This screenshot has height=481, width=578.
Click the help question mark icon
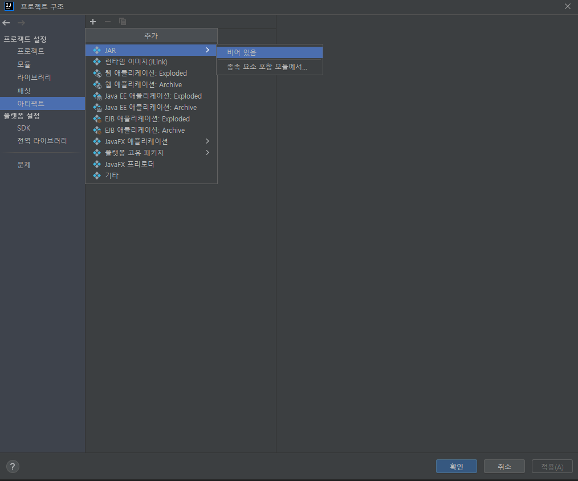(x=13, y=467)
